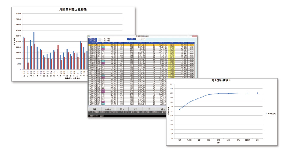Click the first data point on the cumulative line

point(179,109)
